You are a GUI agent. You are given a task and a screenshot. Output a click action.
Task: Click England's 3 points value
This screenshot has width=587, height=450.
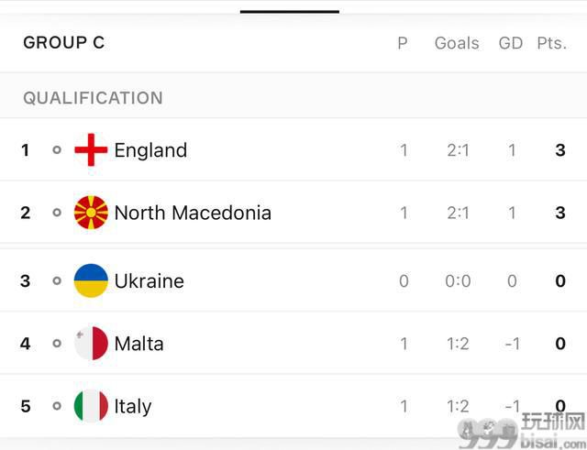coord(560,150)
